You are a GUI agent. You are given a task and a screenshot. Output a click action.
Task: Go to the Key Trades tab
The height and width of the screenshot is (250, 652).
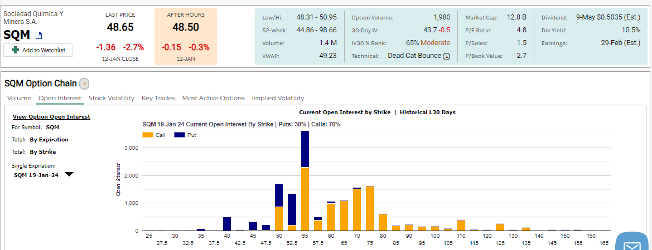coord(158,99)
